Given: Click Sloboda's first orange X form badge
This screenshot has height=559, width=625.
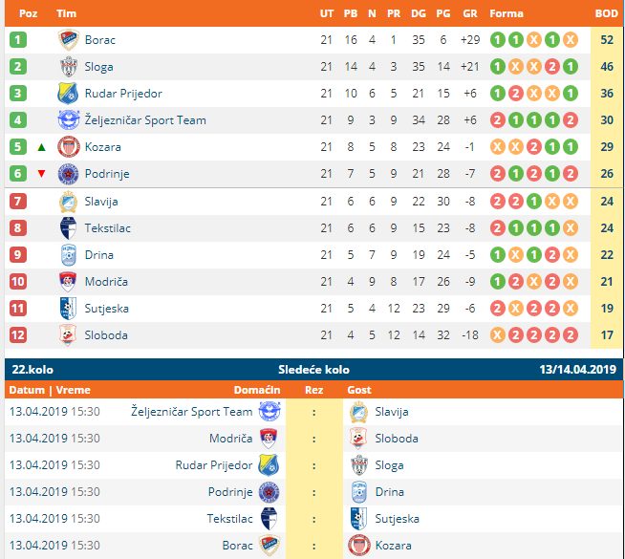Looking at the screenshot, I should 497,335.
